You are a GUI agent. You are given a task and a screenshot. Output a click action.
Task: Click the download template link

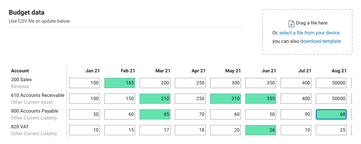point(321,41)
